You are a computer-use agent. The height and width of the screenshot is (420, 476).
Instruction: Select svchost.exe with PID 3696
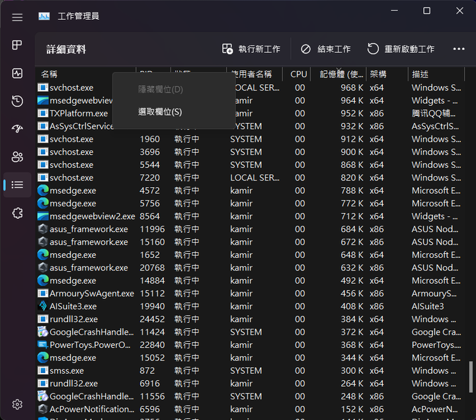click(249, 152)
